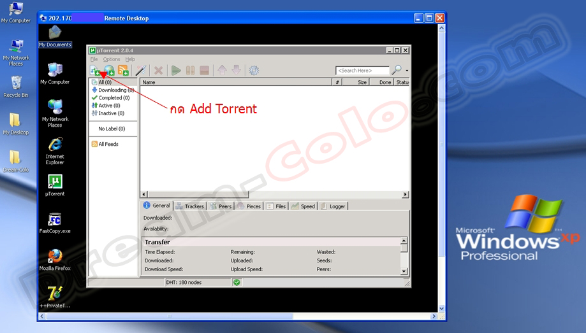Viewport: 586px width, 333px height.
Task: Select the Completed (0) category
Action: point(110,98)
